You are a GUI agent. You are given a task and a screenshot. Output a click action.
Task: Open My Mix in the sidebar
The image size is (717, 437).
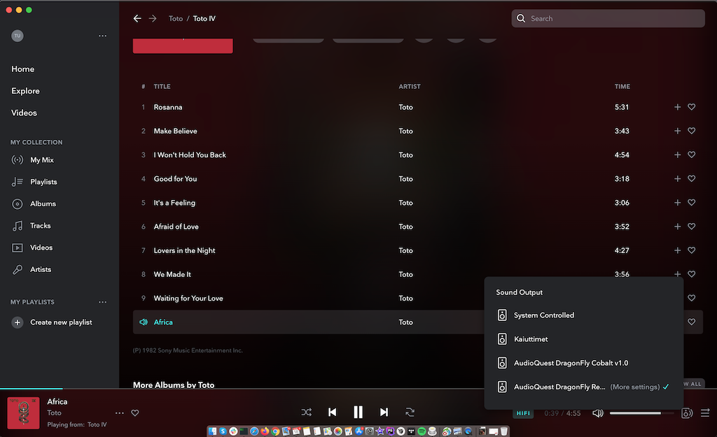pos(41,160)
